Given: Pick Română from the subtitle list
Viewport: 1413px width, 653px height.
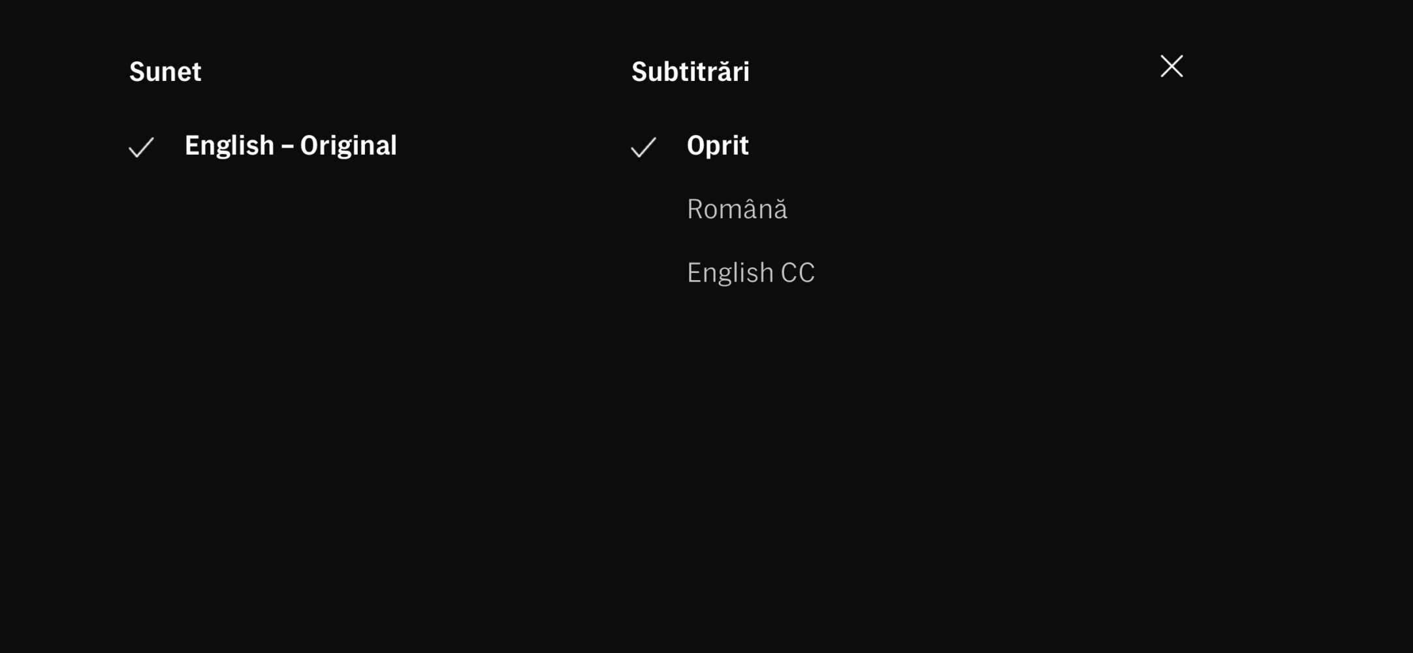Looking at the screenshot, I should (x=738, y=208).
